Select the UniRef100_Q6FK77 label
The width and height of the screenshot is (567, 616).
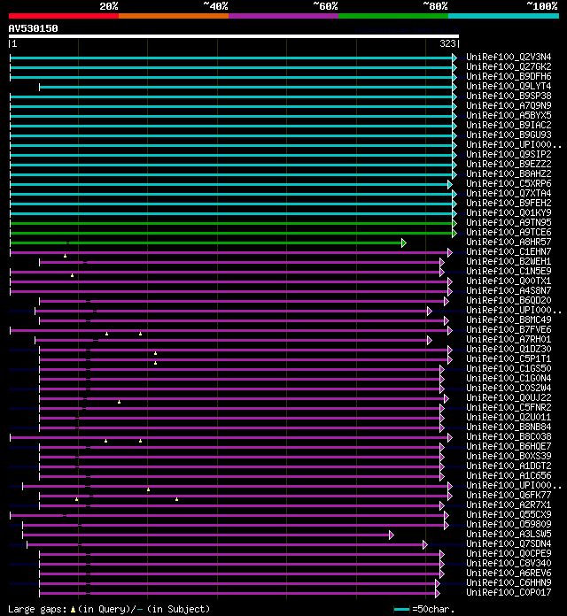click(x=509, y=495)
